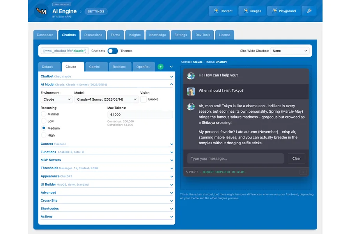Screen dimensions: 351x234
Task: Switch to the License tab
Action: 225,35
